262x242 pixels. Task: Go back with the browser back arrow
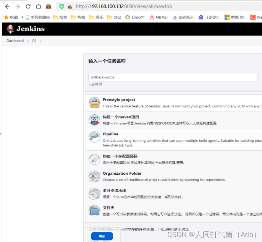(7, 6)
